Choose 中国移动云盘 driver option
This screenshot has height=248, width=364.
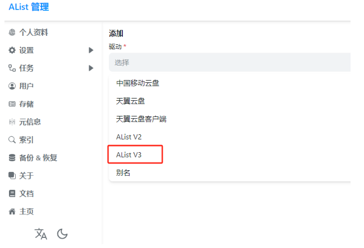137,83
